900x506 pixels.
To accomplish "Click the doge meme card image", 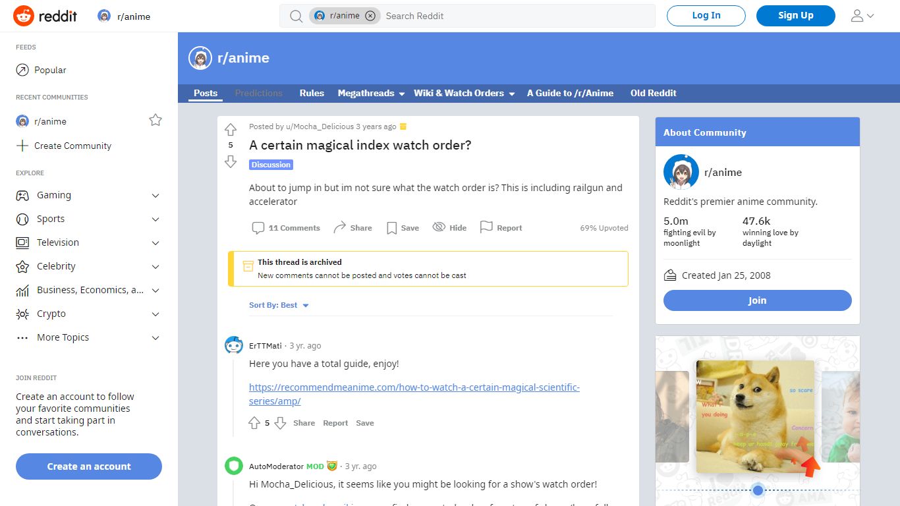I will tap(755, 416).
